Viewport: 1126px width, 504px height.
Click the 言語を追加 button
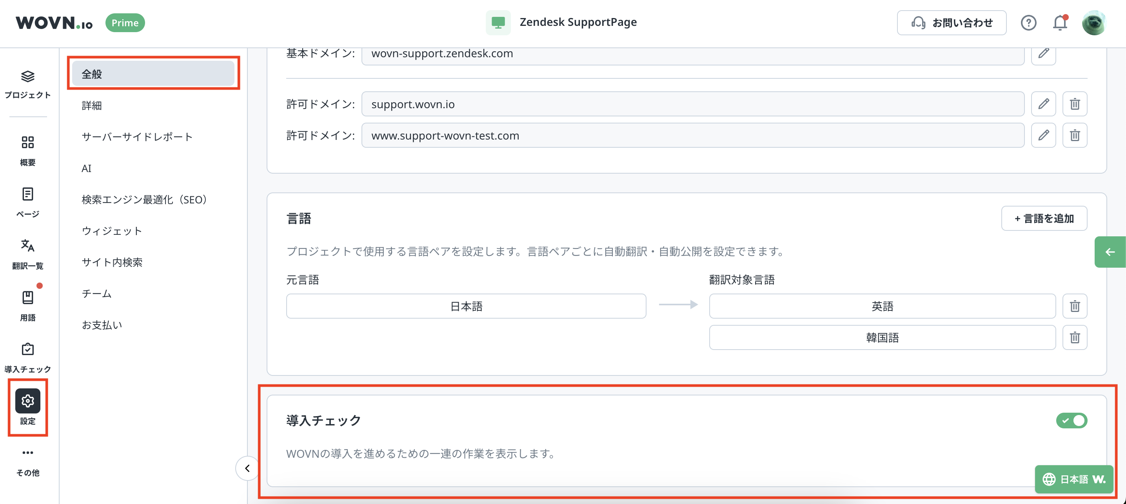(1044, 219)
